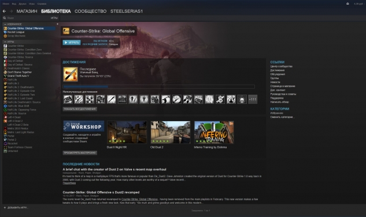This screenshot has height=217, width=366.
Task: Click ПОКАЗАТЬ ВСЕ ДОСТИЖЕНИЯ button
Action: [x=80, y=109]
